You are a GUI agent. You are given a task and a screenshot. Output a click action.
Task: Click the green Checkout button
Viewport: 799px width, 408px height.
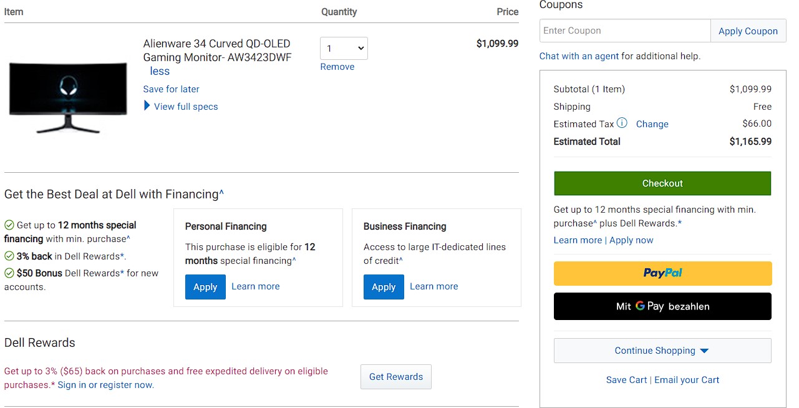(x=662, y=183)
